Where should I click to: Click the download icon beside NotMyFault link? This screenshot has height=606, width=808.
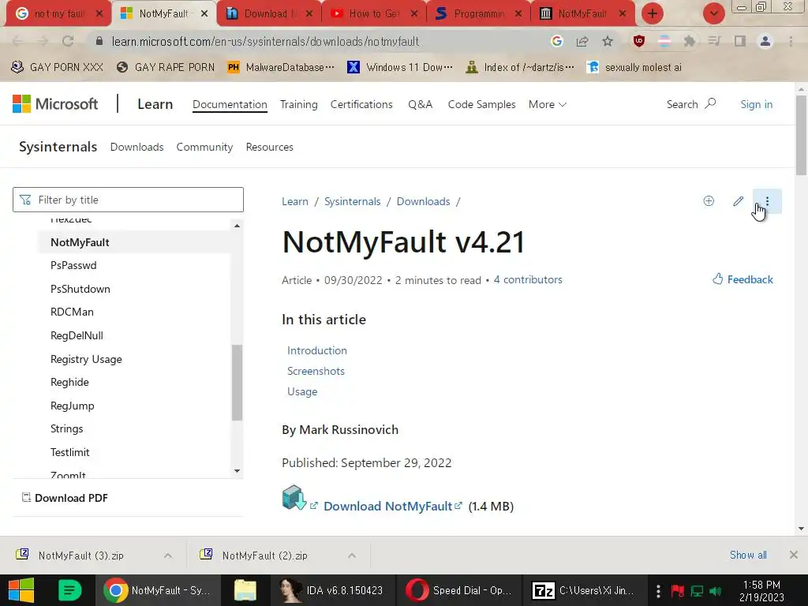click(294, 497)
